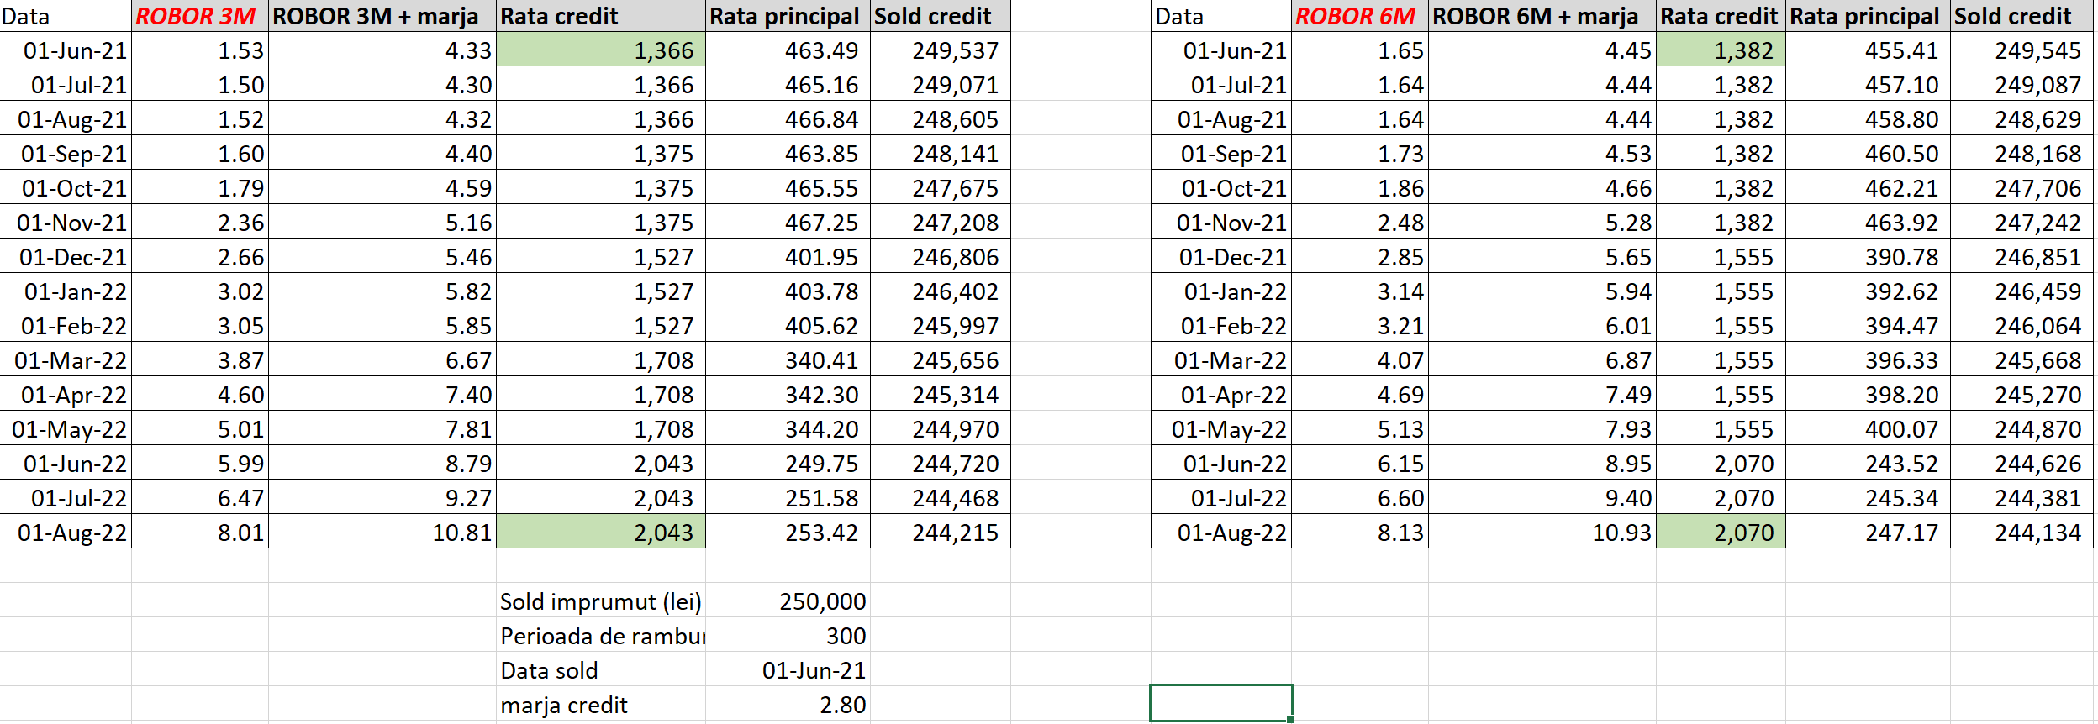This screenshot has height=724, width=2098.
Task: Click the ROBOR 3M header cell
Action: (199, 16)
